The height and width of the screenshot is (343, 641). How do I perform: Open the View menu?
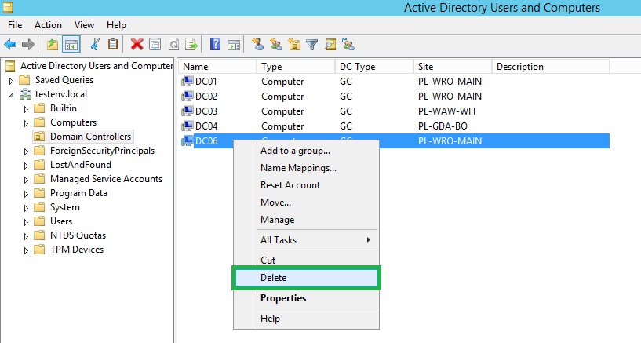tap(84, 25)
